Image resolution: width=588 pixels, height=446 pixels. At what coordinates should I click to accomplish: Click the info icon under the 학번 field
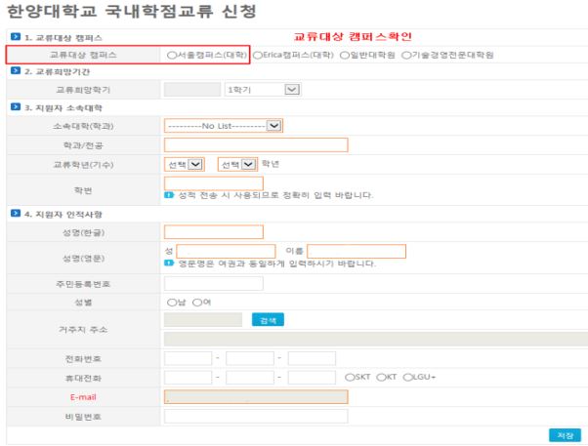[x=170, y=194]
